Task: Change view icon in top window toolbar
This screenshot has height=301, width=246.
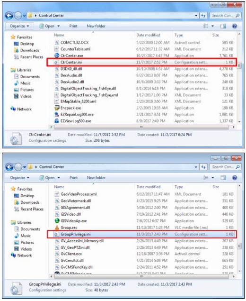Action: pyautogui.click(x=206, y=26)
